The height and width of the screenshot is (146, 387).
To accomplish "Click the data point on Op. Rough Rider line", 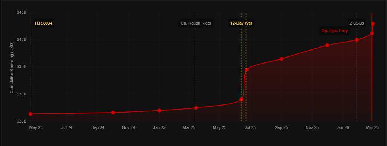I will coord(196,108).
